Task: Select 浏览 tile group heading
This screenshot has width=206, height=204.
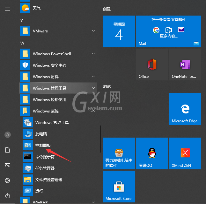Action: pyautogui.click(x=107, y=86)
